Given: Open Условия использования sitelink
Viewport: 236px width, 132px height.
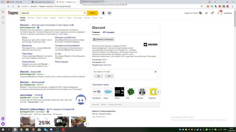Looking at the screenshot, I should [67, 45].
